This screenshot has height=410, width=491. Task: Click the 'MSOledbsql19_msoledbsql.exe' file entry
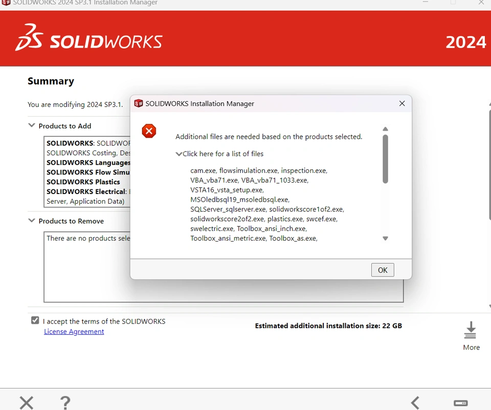click(x=240, y=200)
